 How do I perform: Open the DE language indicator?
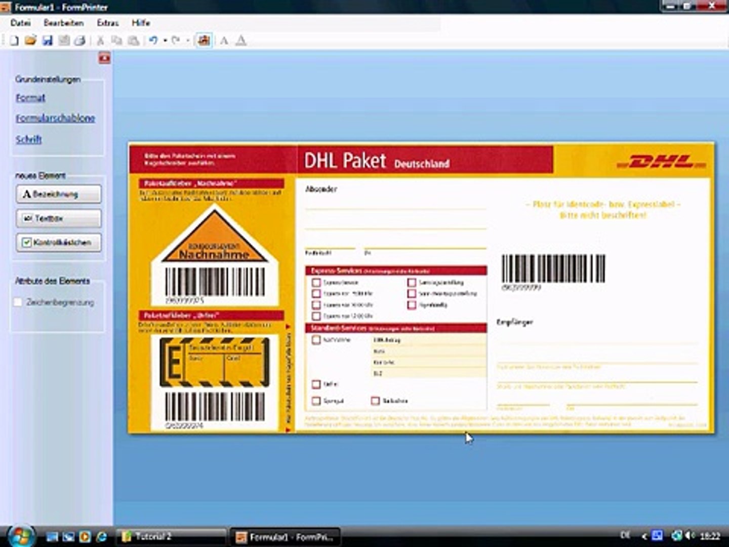pos(625,535)
